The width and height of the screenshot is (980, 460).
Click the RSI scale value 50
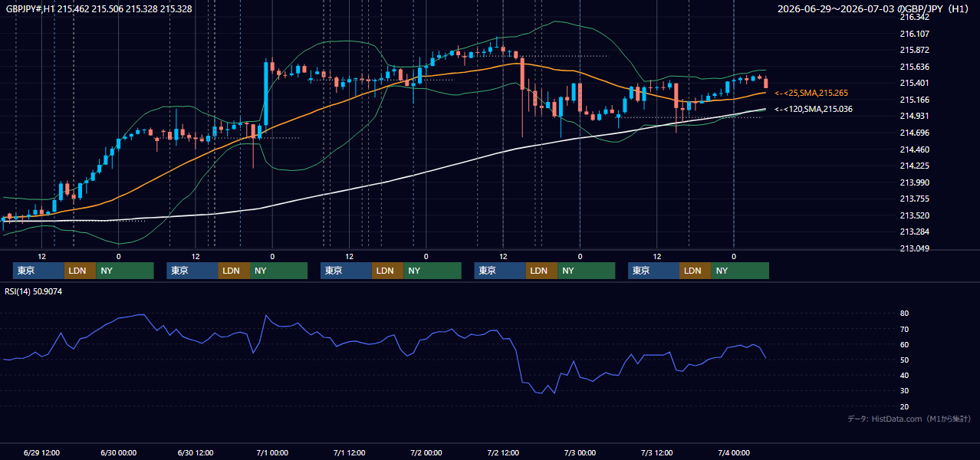click(x=904, y=360)
